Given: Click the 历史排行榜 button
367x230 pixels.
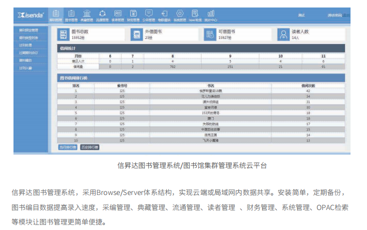Looking at the screenshot, I should (90, 147).
